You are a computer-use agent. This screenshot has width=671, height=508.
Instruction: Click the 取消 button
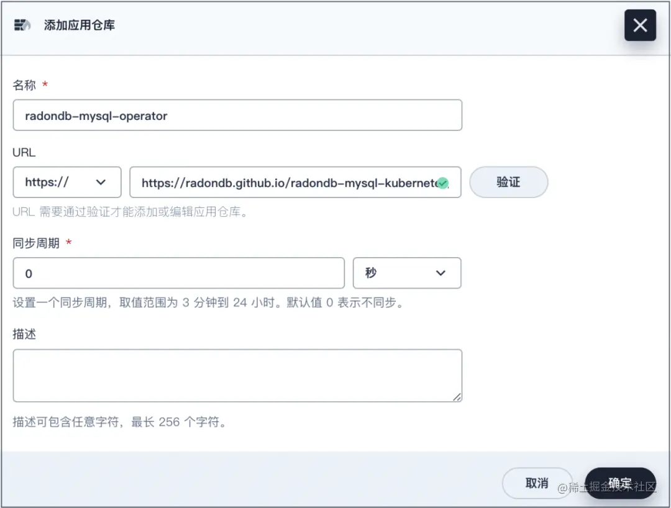coord(537,483)
